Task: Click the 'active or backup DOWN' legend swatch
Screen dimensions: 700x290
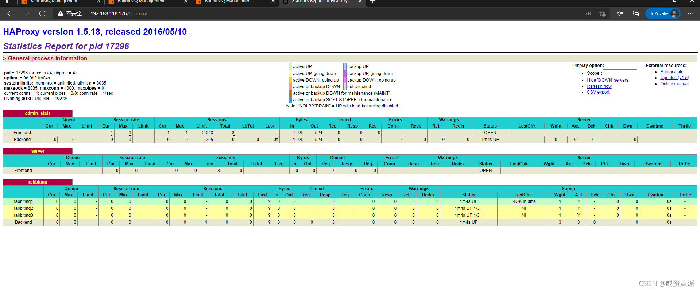Action: tap(290, 87)
